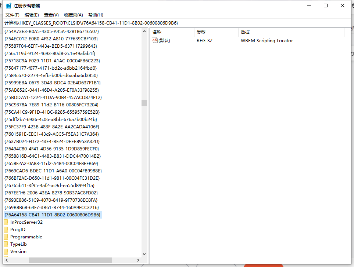The height and width of the screenshot is (267, 354).
Task: Open the 收藏夹(A) menu
Action: [74, 15]
